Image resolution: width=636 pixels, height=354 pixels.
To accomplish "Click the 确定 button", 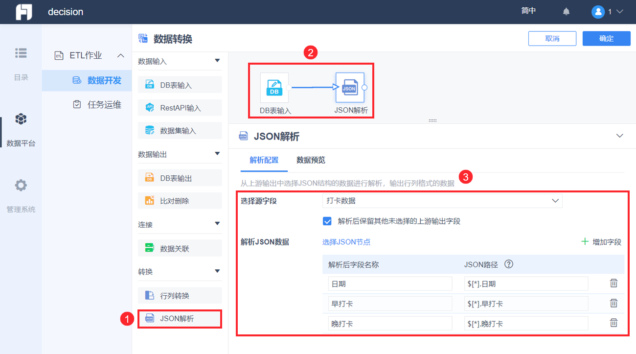I will (607, 39).
